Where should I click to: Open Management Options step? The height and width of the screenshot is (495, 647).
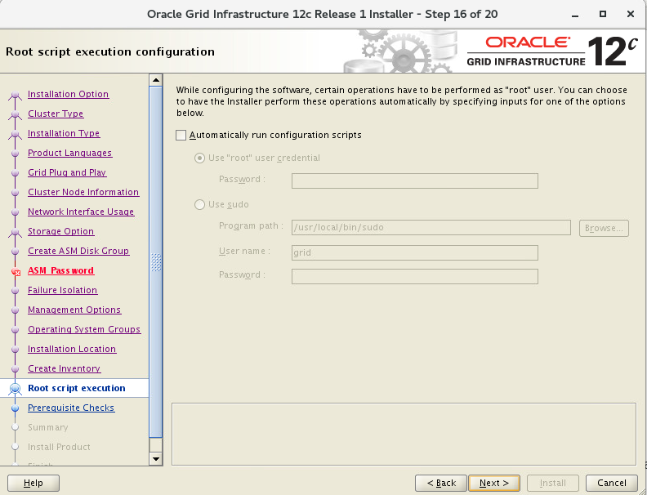coord(74,310)
